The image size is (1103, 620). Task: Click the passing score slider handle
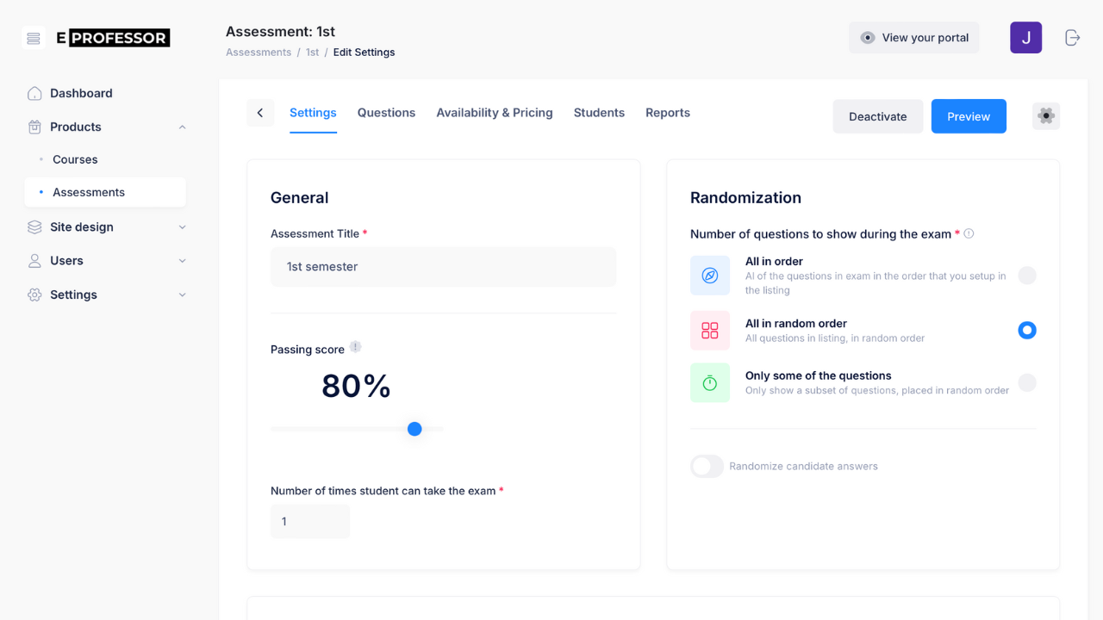[x=414, y=429]
